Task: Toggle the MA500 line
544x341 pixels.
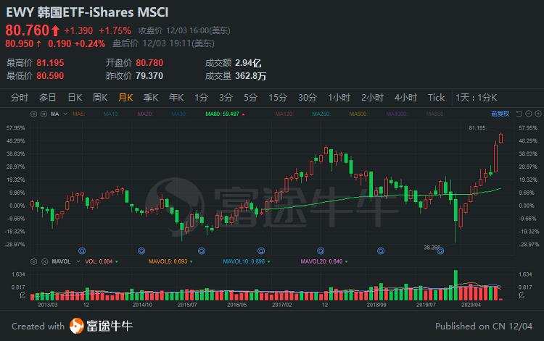Action: point(358,114)
